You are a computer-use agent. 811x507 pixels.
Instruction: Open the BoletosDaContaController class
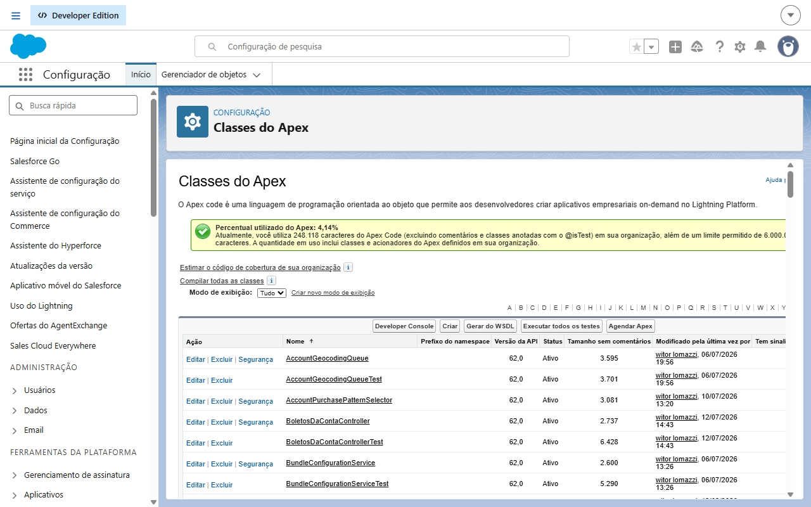point(328,421)
